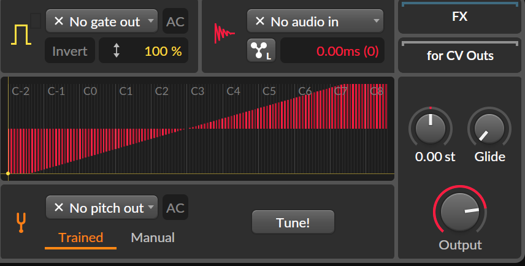Click the Tune! button
This screenshot has width=525, height=266.
pos(293,222)
